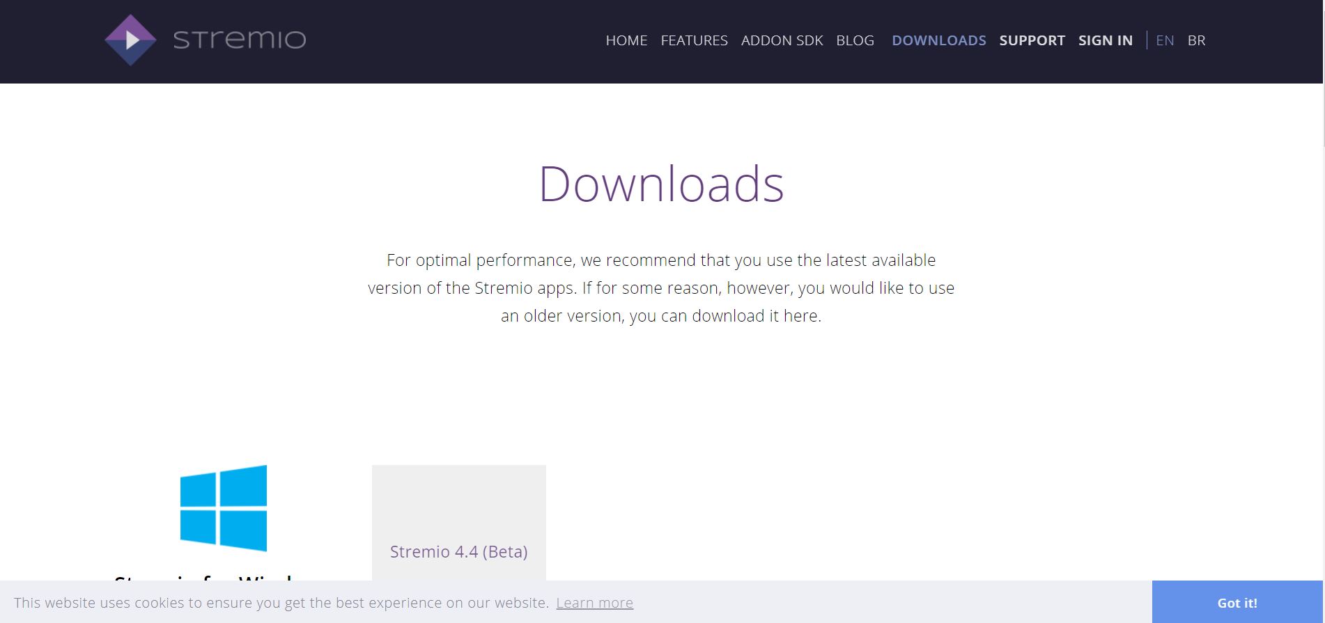Select the DOWNLOADS nav item
1325x623 pixels.
(x=938, y=40)
